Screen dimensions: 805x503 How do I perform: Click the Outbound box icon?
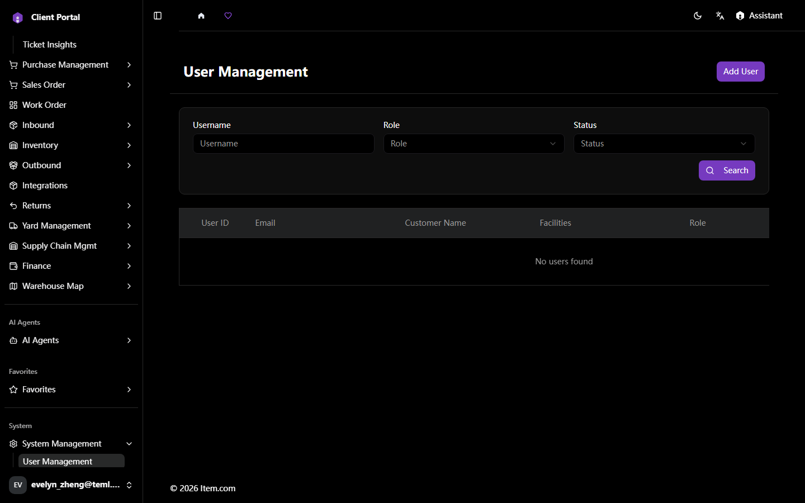[13, 165]
